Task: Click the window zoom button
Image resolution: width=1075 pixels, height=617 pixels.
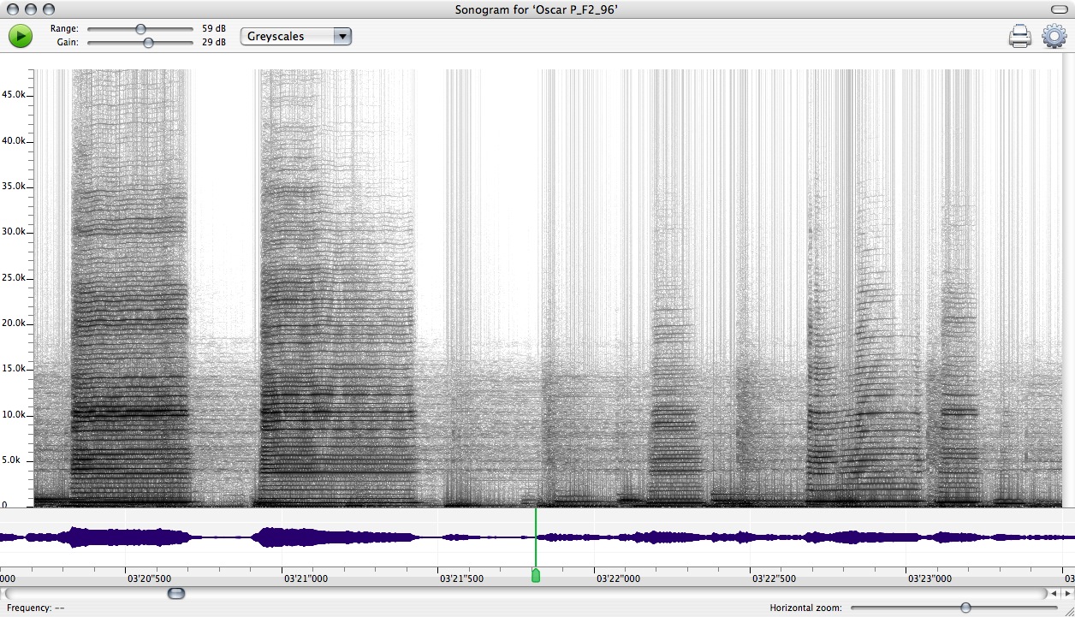Action: (x=49, y=9)
